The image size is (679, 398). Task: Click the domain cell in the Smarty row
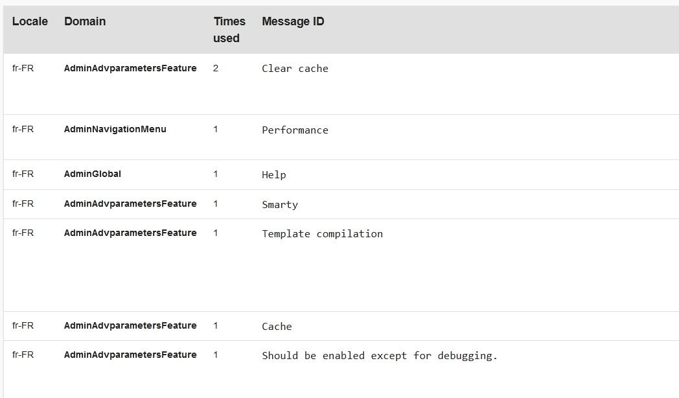(x=130, y=204)
